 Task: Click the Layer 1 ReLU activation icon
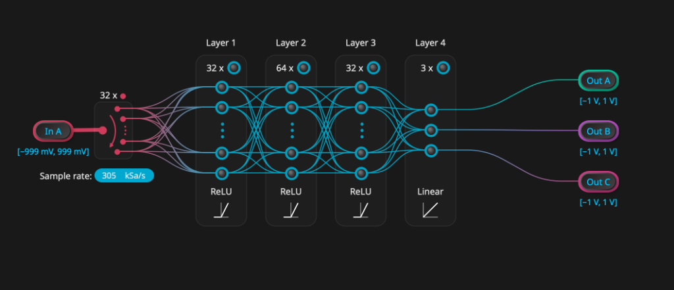tap(221, 210)
